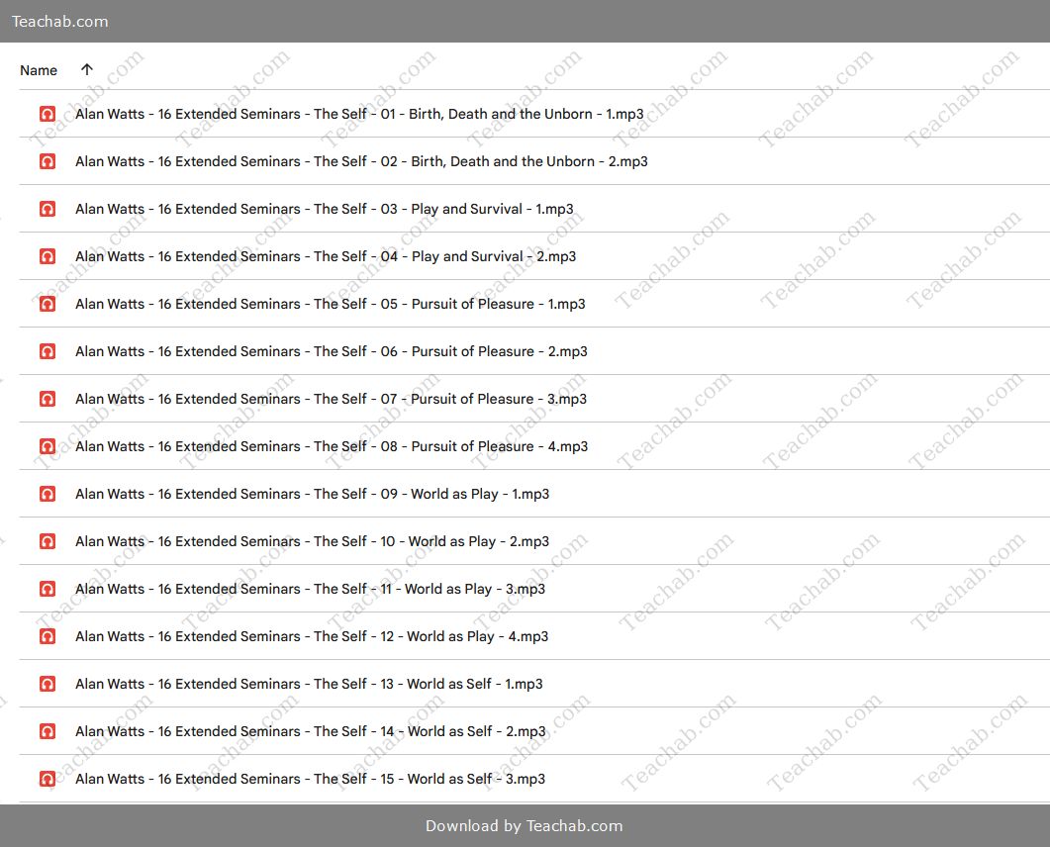Open file 06 - Pursuit of Pleasure - 2.mp3
The height and width of the screenshot is (847, 1050).
click(x=332, y=351)
